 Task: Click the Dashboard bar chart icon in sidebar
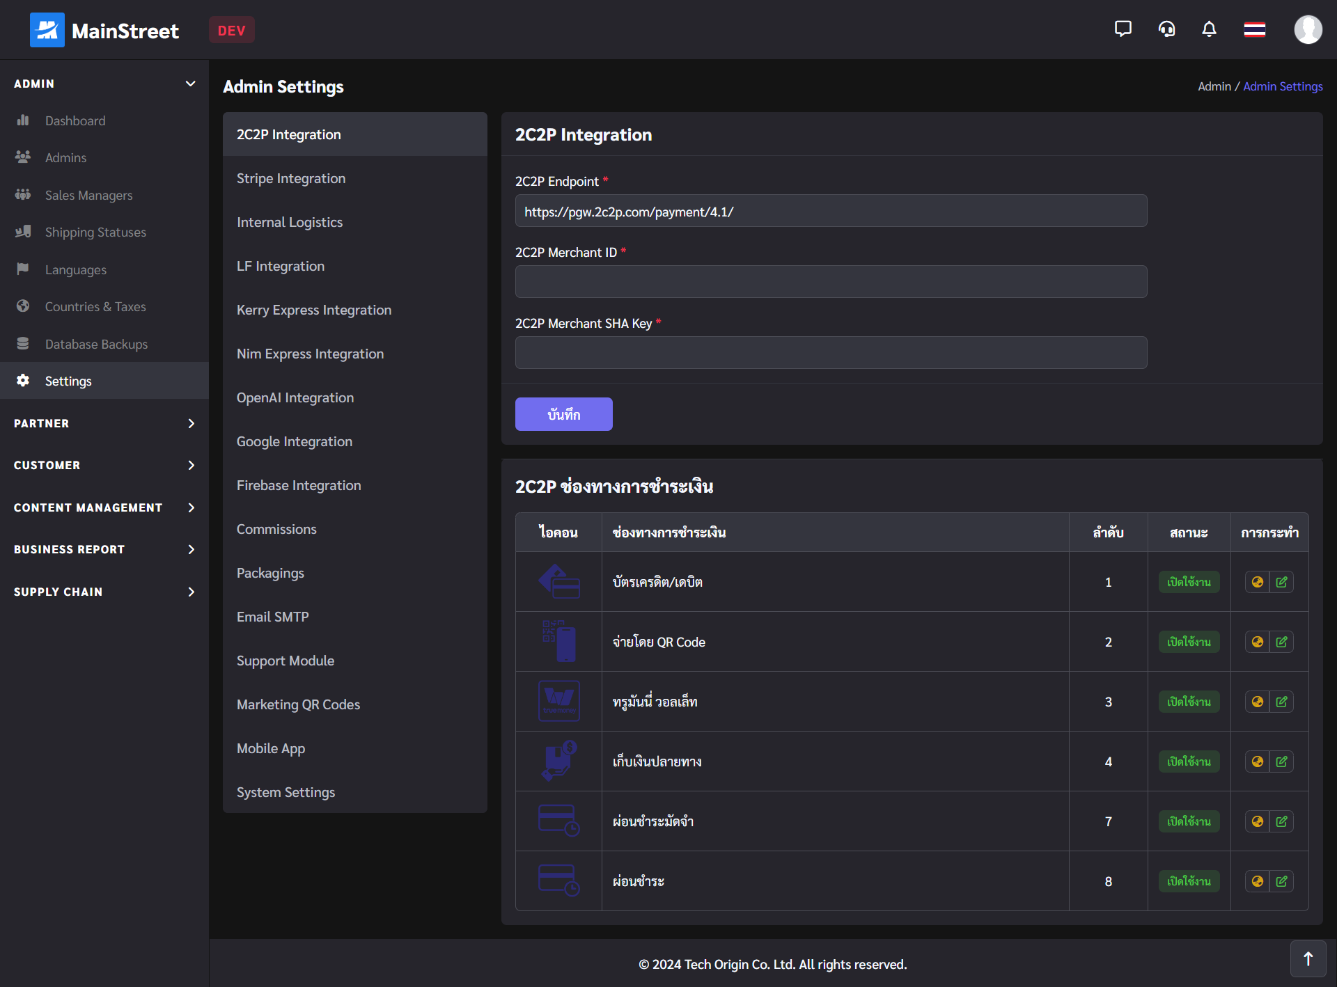coord(23,120)
